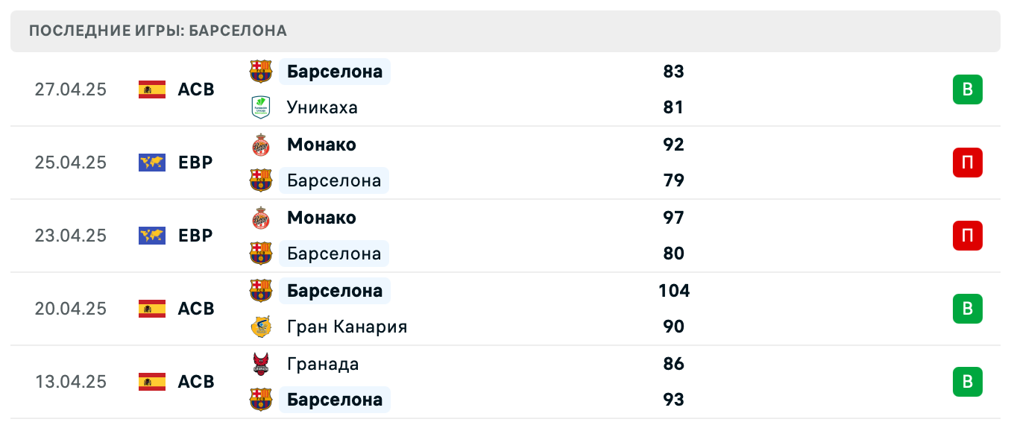Select the date 13.04.25
1011x431 pixels.
point(71,382)
